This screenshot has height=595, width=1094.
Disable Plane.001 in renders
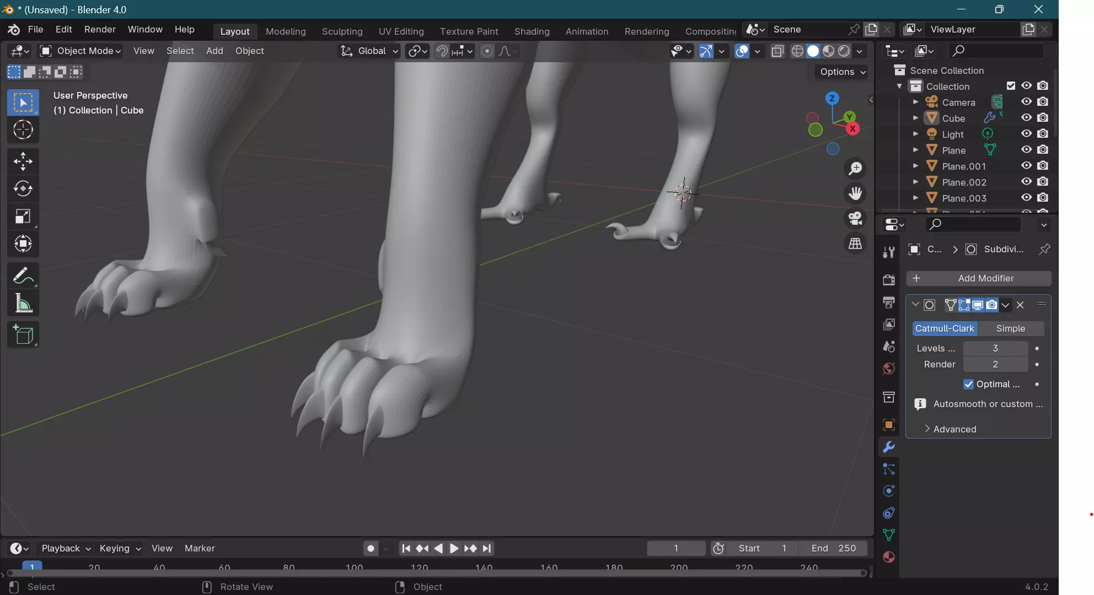[1043, 166]
